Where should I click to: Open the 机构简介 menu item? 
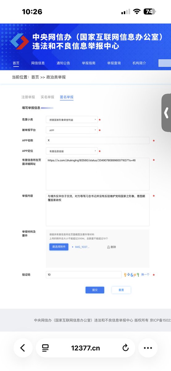(x=139, y=63)
